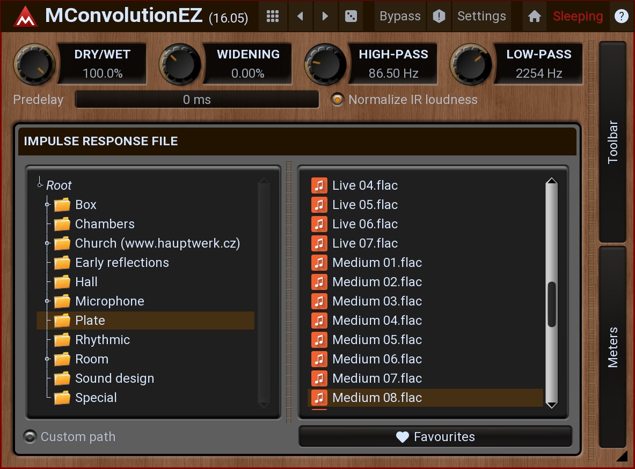Load Medium 05.flac impulse response
Image resolution: width=635 pixels, height=469 pixels.
coord(425,340)
